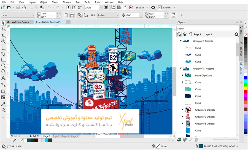Select the Transparency checkerboard tool

pyautogui.click(x=3, y=97)
